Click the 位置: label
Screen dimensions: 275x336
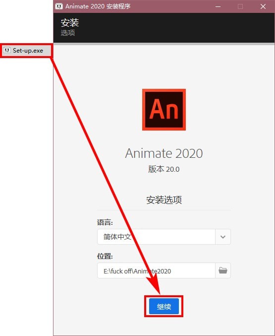click(105, 256)
